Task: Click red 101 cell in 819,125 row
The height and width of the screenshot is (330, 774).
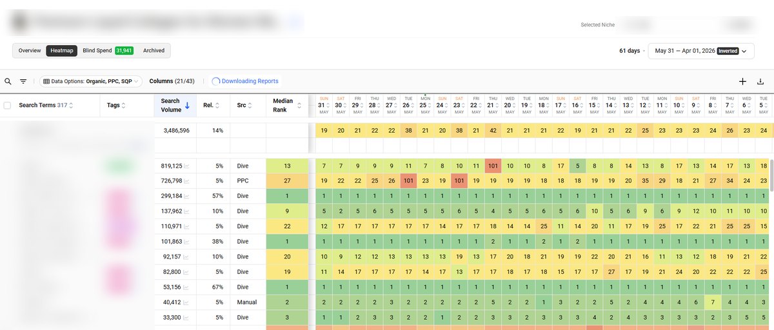Action: (492, 166)
